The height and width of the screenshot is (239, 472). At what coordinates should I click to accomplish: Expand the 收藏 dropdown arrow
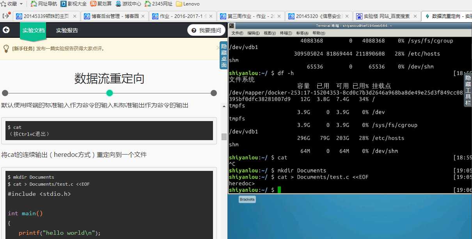21,4
